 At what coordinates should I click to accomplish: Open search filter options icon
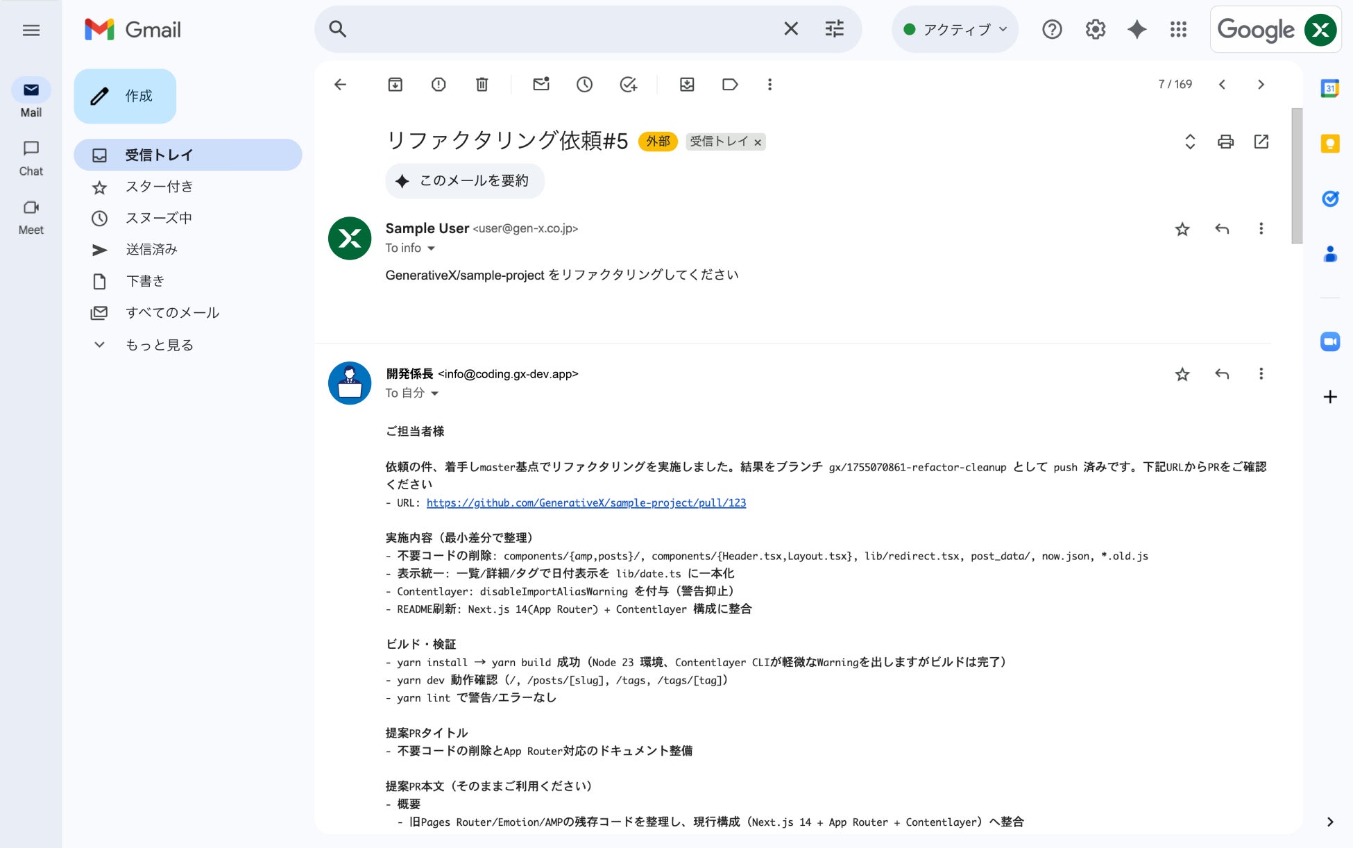(835, 28)
